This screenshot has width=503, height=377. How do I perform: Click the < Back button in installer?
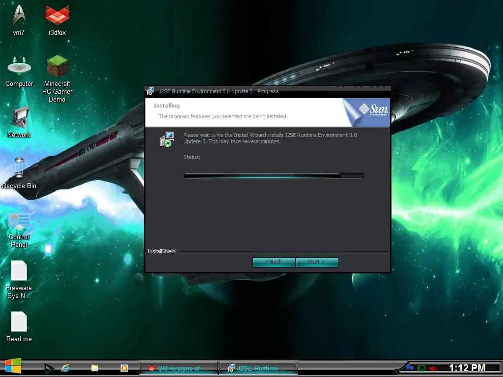(274, 262)
